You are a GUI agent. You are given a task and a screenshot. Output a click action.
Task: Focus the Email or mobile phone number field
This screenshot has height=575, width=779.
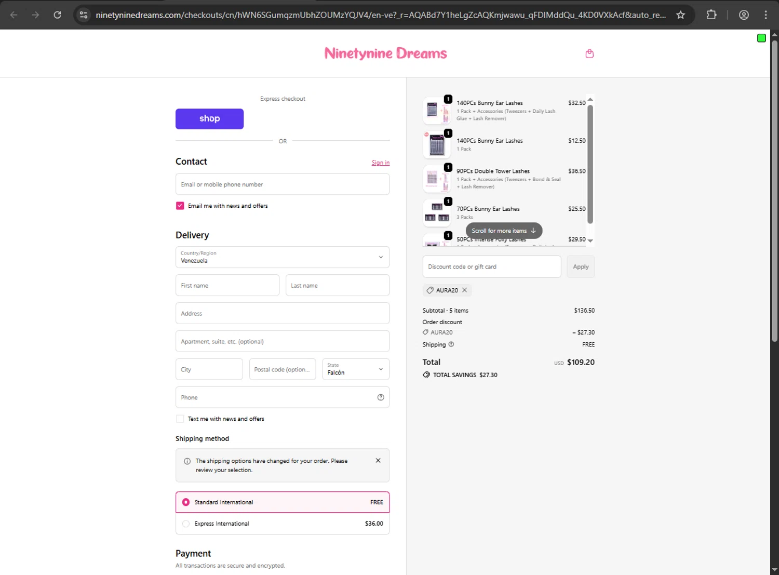(x=283, y=184)
